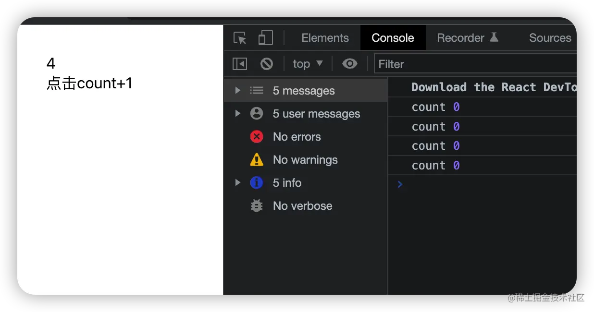Click the bug icon for No verbose
This screenshot has height=312, width=594.
tap(257, 206)
